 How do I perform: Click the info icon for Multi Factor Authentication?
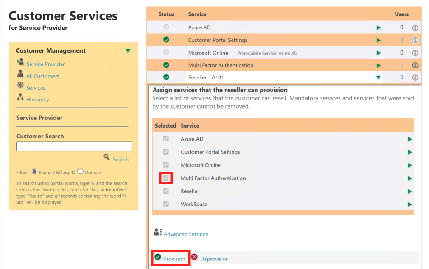415,65
